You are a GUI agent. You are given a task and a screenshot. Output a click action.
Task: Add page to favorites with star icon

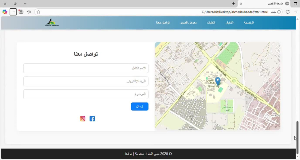(38, 12)
